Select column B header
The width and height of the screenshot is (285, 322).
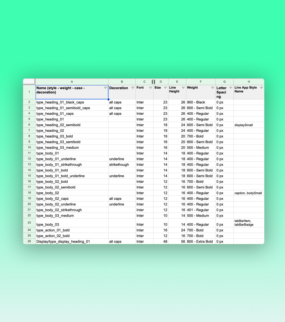pos(122,82)
